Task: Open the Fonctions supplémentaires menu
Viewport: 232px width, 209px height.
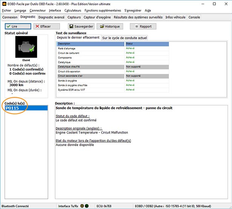Action: (103, 11)
